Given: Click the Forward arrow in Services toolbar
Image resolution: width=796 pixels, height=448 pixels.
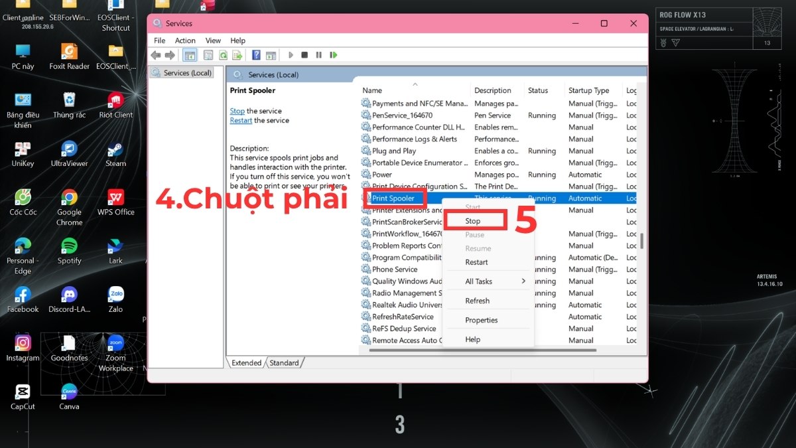Looking at the screenshot, I should (170, 55).
